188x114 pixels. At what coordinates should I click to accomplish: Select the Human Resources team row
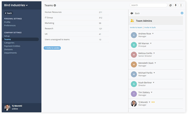pos(76,12)
